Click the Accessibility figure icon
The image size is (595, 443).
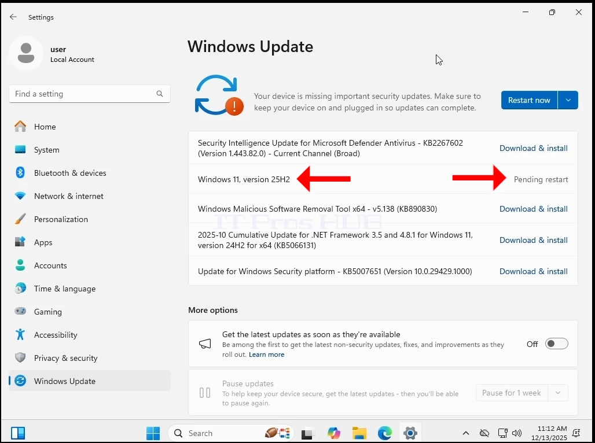(x=20, y=335)
